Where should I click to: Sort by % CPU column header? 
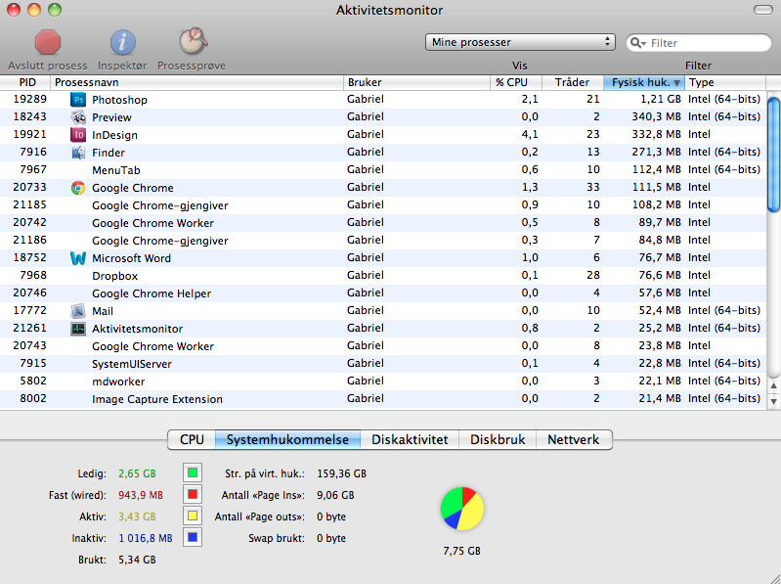[516, 83]
